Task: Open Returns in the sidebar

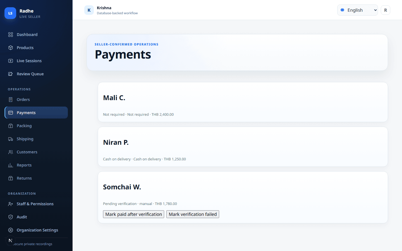Action: 36,178
